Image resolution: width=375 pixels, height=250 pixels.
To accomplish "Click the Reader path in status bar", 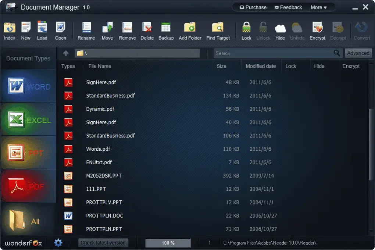I will pos(270,243).
